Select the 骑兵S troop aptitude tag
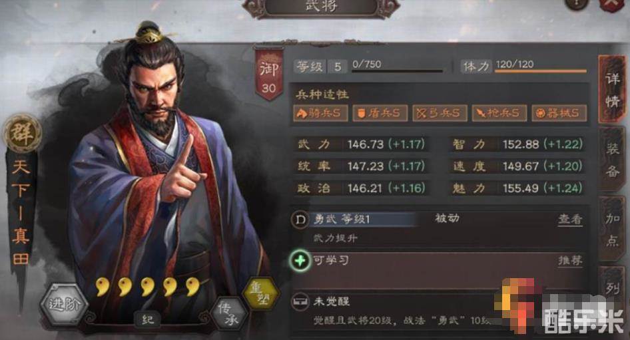 pyautogui.click(x=320, y=113)
